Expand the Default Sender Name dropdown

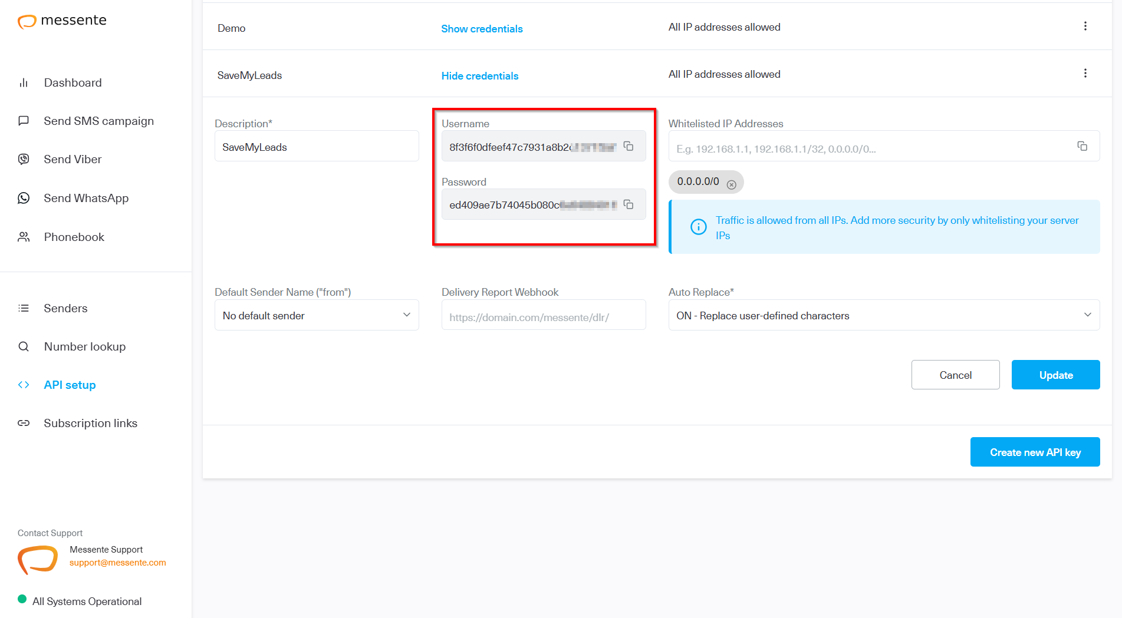(x=406, y=315)
